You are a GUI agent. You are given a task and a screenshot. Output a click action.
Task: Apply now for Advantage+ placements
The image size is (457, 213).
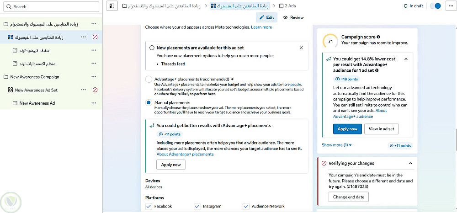click(x=171, y=165)
